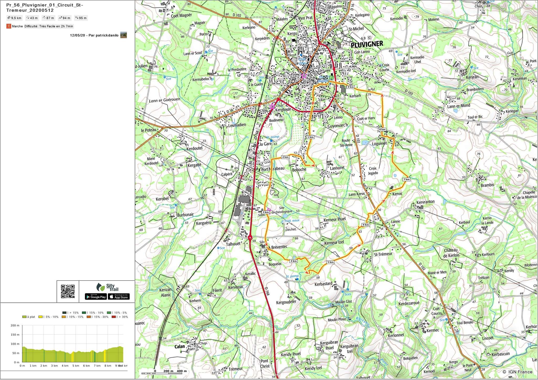The height and width of the screenshot is (380, 538).
Task: Click the 94 m ascent arrow icon
Action: pyautogui.click(x=60, y=18)
